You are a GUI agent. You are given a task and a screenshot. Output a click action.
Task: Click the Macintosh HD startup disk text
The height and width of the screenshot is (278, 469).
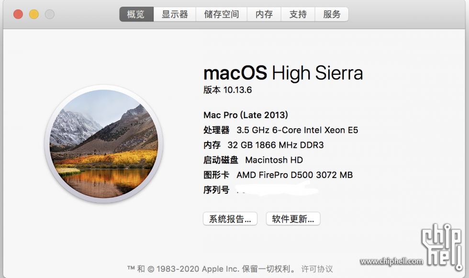pos(274,160)
